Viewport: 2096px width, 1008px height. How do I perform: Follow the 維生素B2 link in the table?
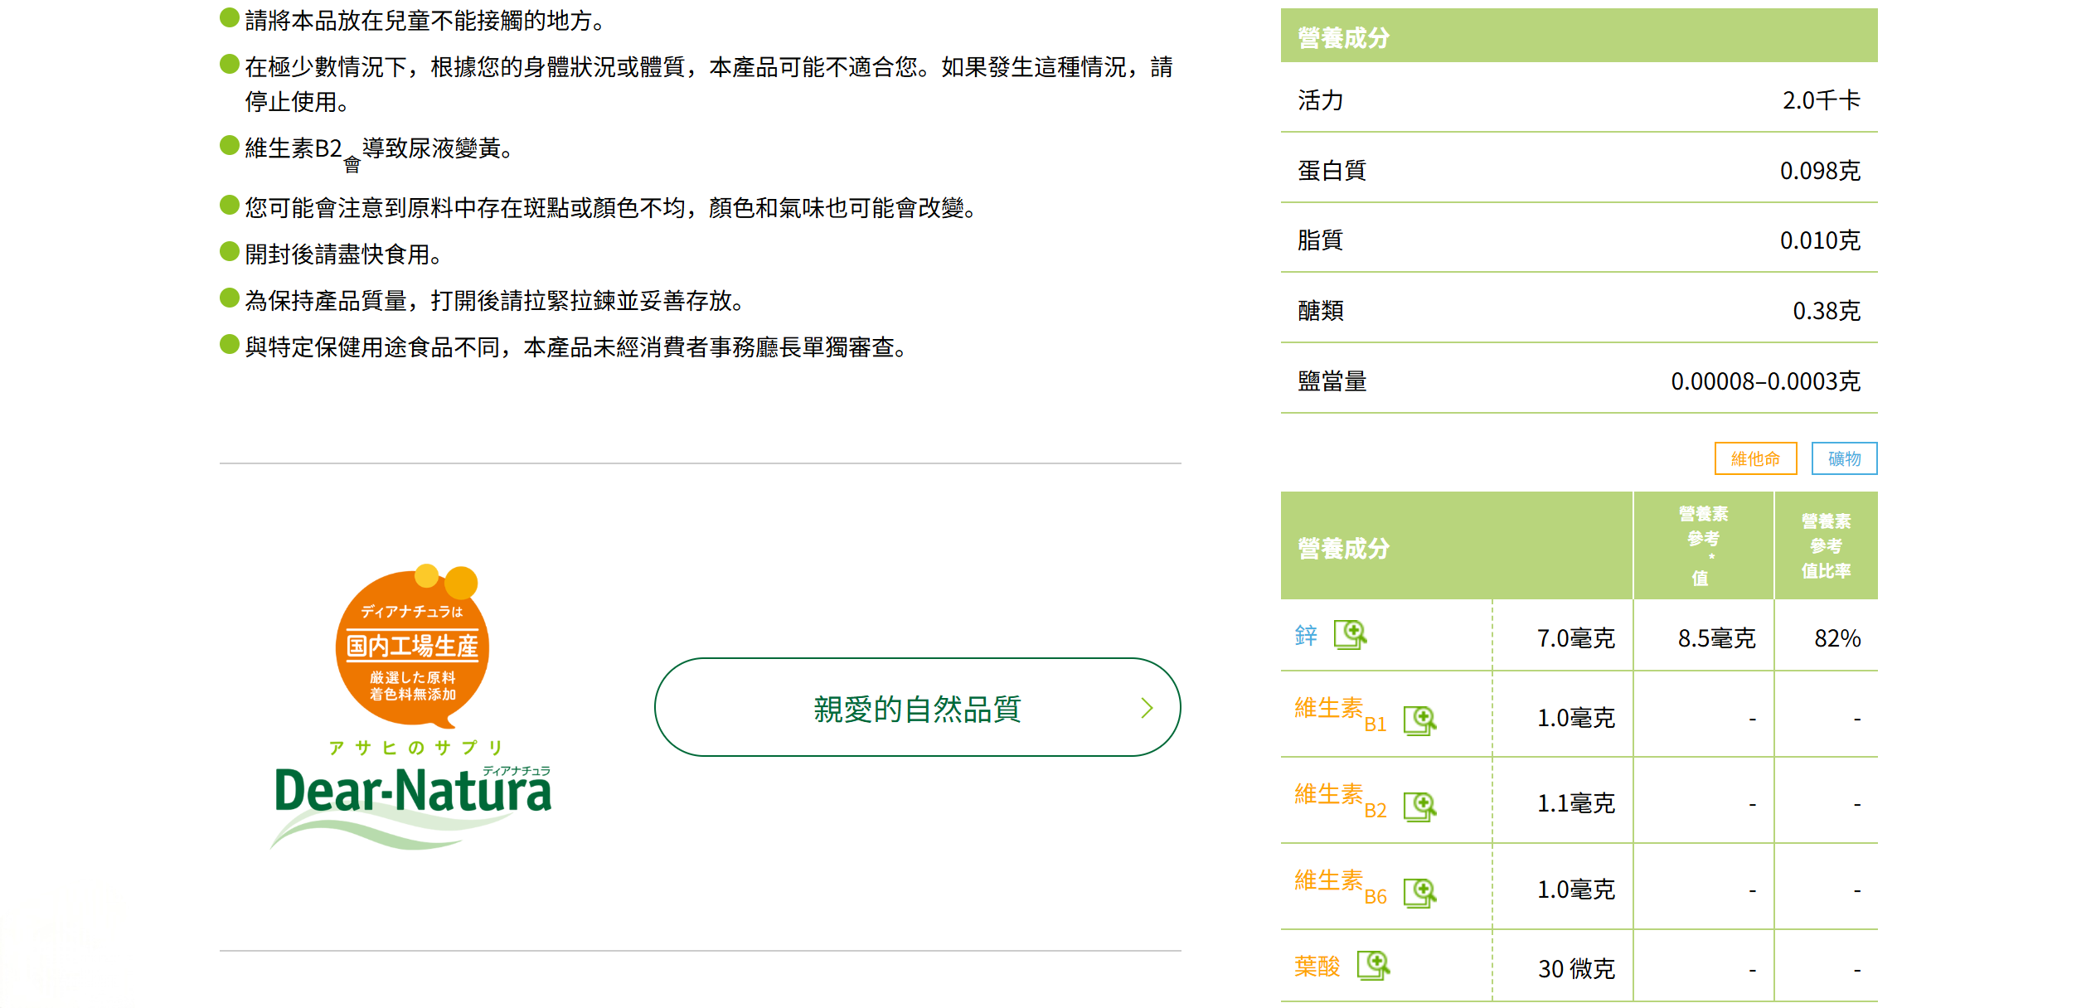1339,798
